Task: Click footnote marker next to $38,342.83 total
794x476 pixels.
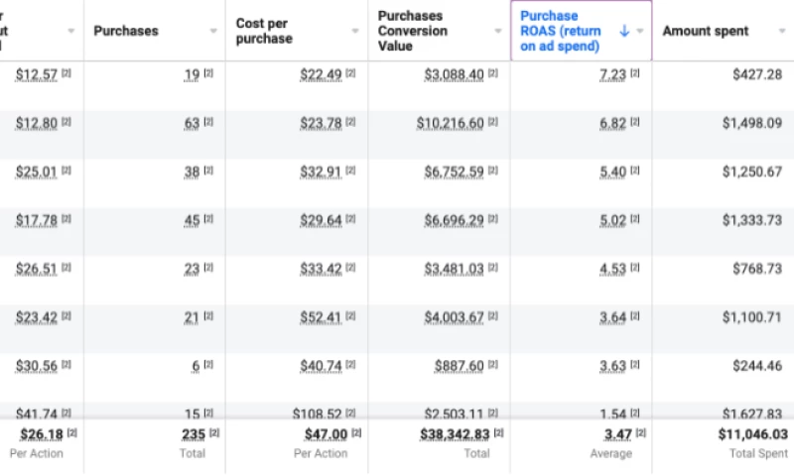Action: click(498, 433)
